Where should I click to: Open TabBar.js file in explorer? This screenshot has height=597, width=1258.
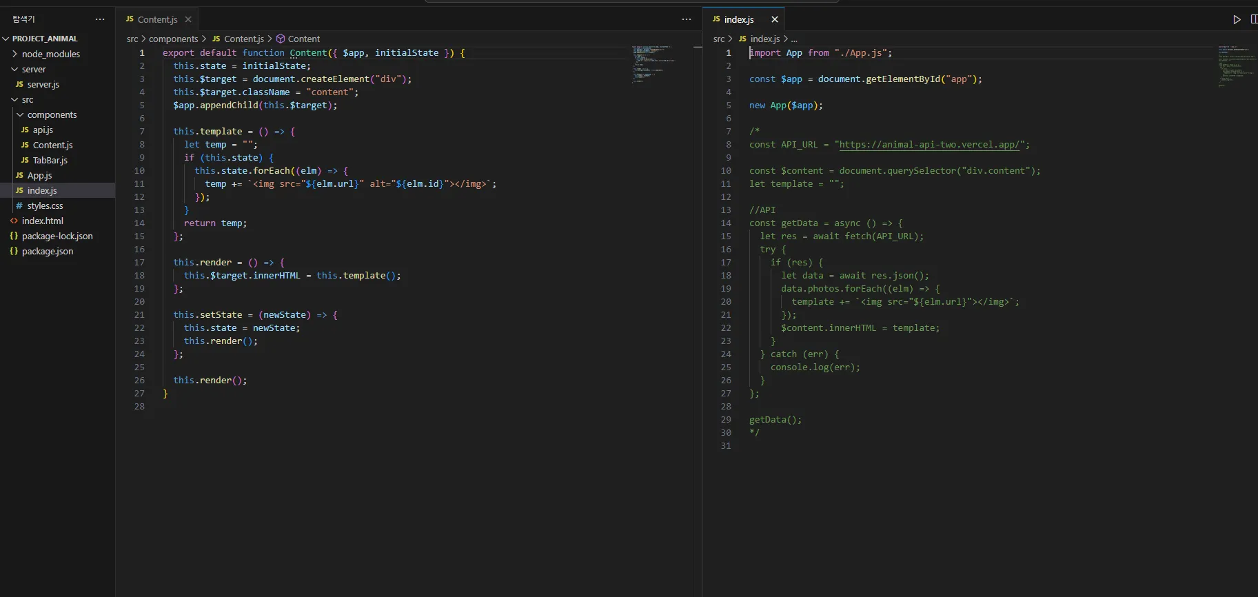click(x=50, y=160)
